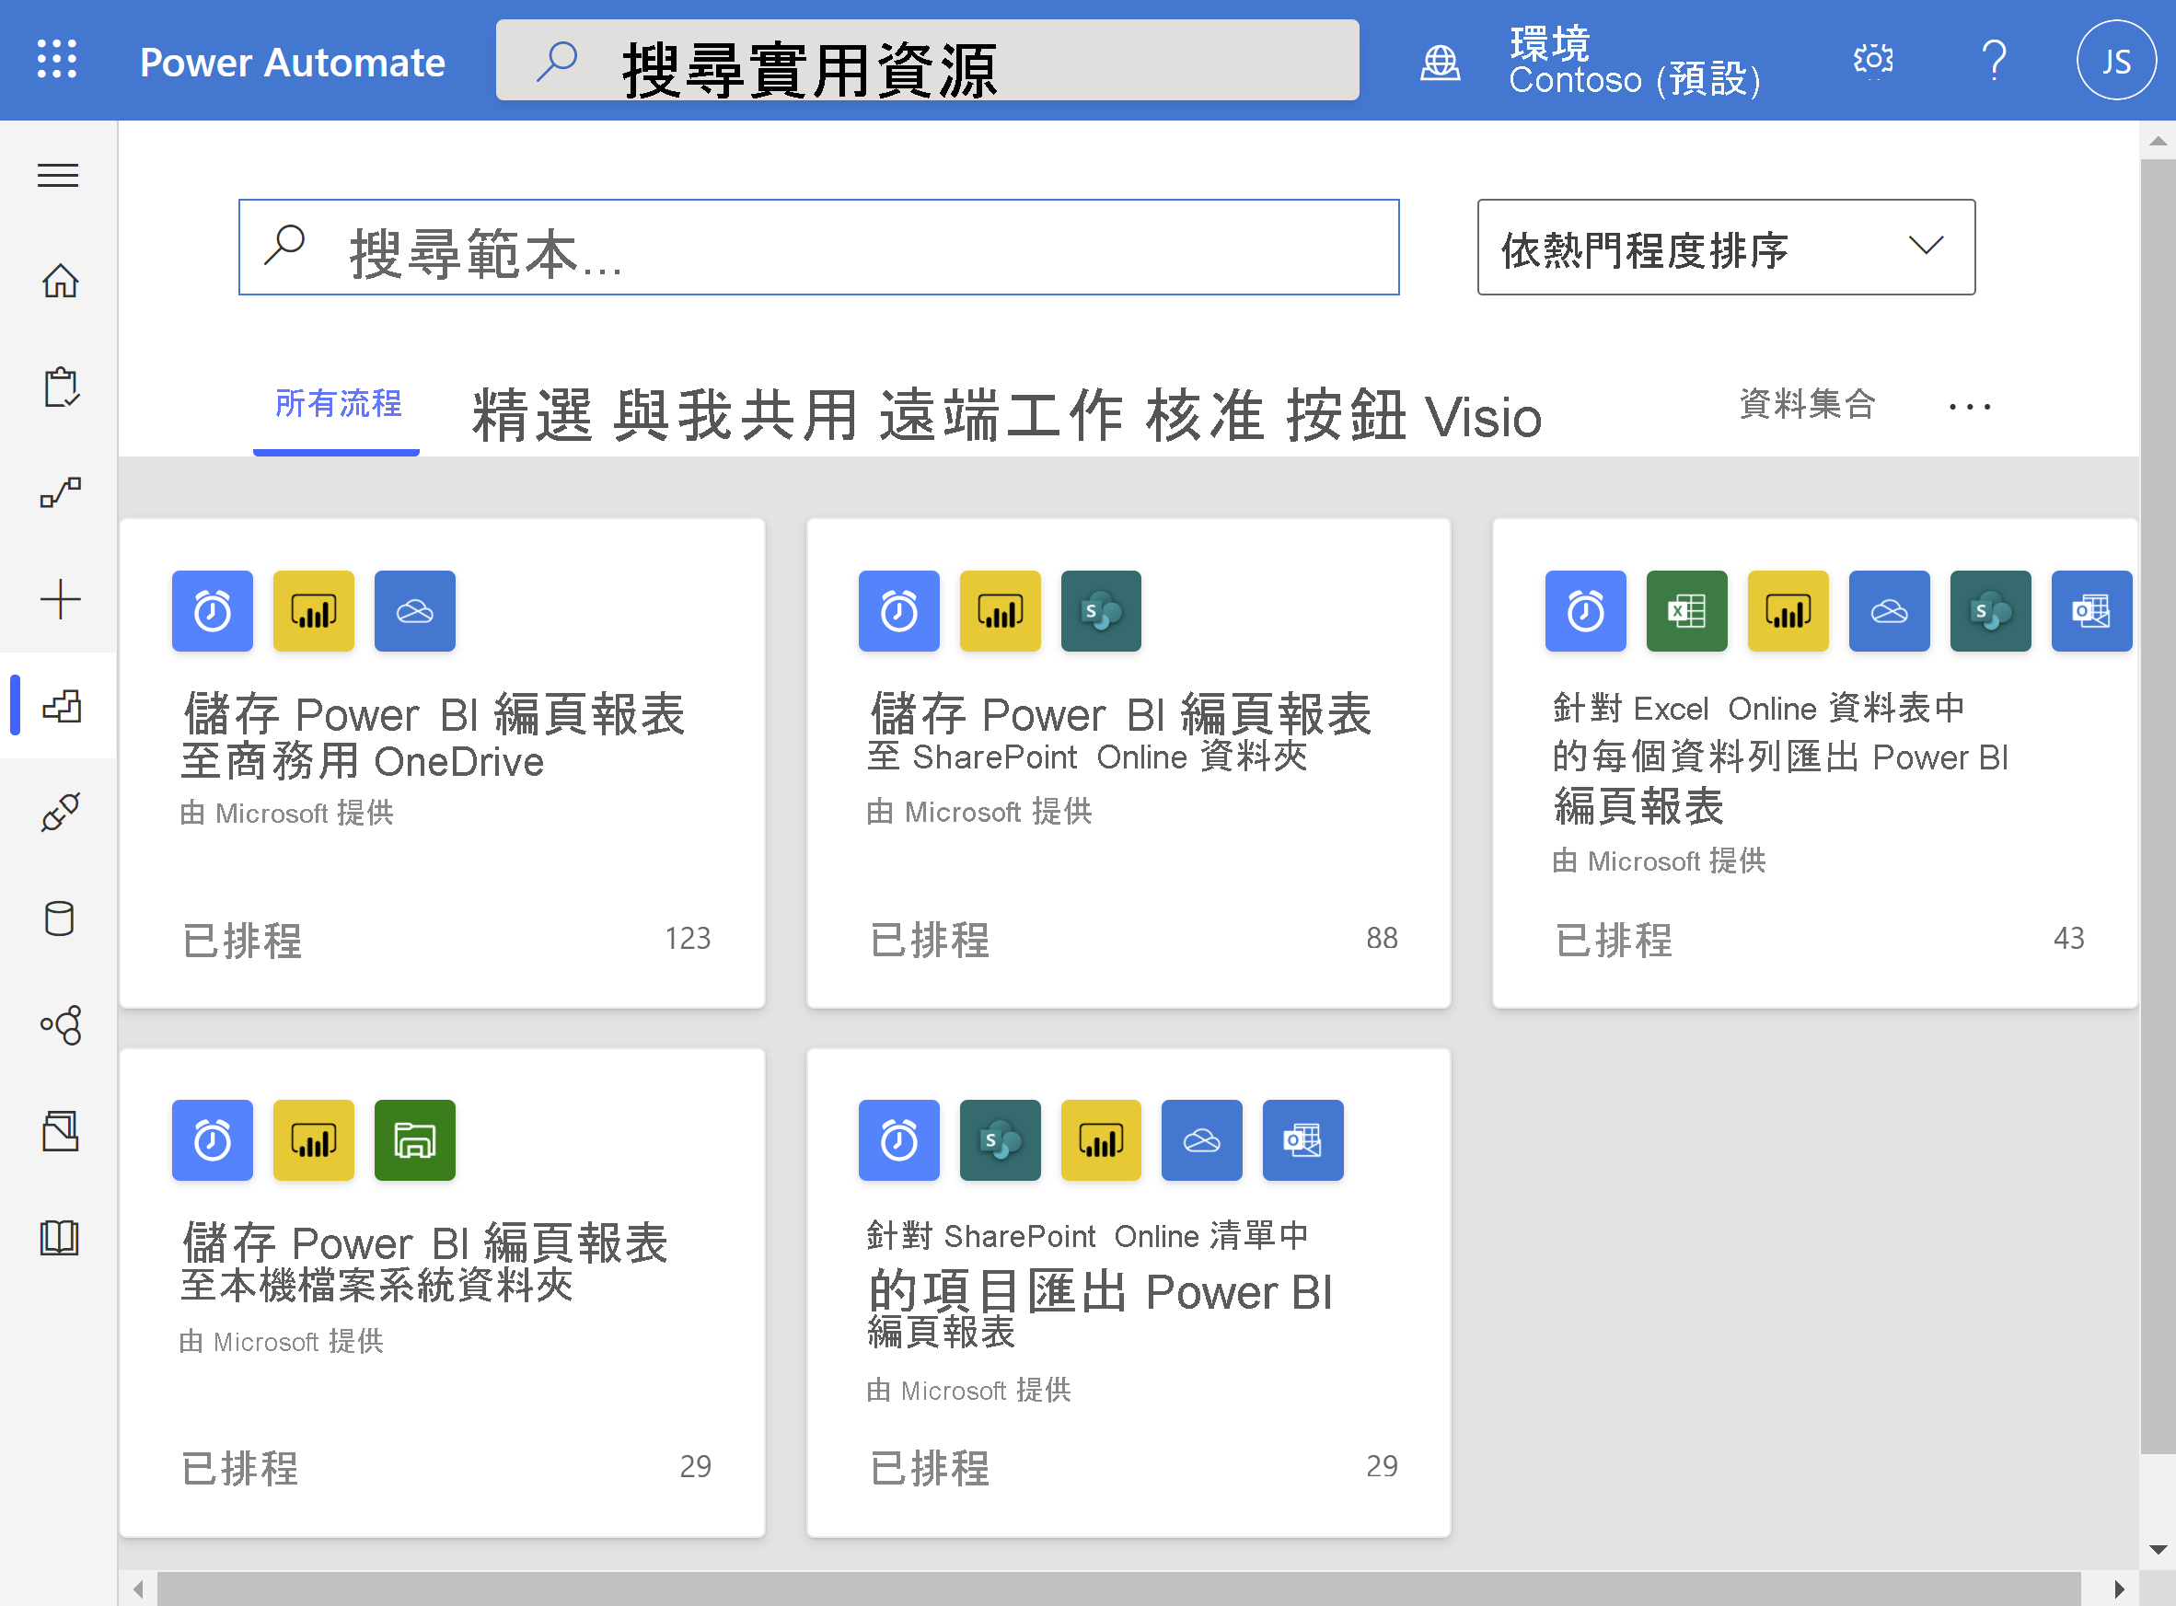The width and height of the screenshot is (2176, 1606).
Task: Click Power BI icon on 本機檔案系統 card
Action: (314, 1140)
